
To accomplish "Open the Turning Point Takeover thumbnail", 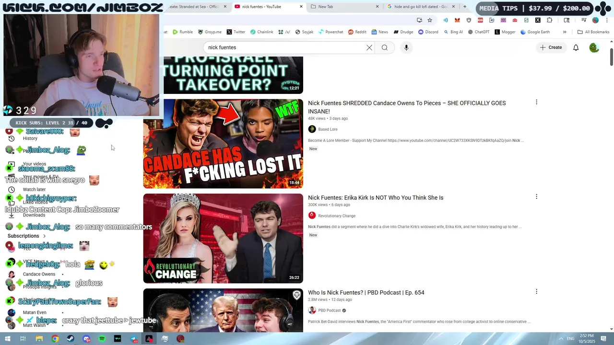I will [233, 75].
